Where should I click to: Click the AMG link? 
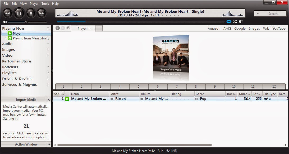click(227, 28)
